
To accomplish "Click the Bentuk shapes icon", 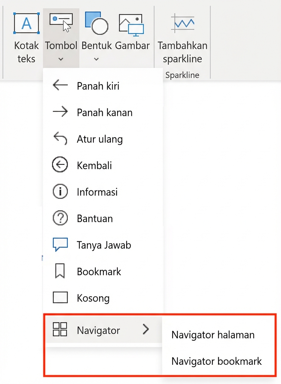I will [96, 23].
